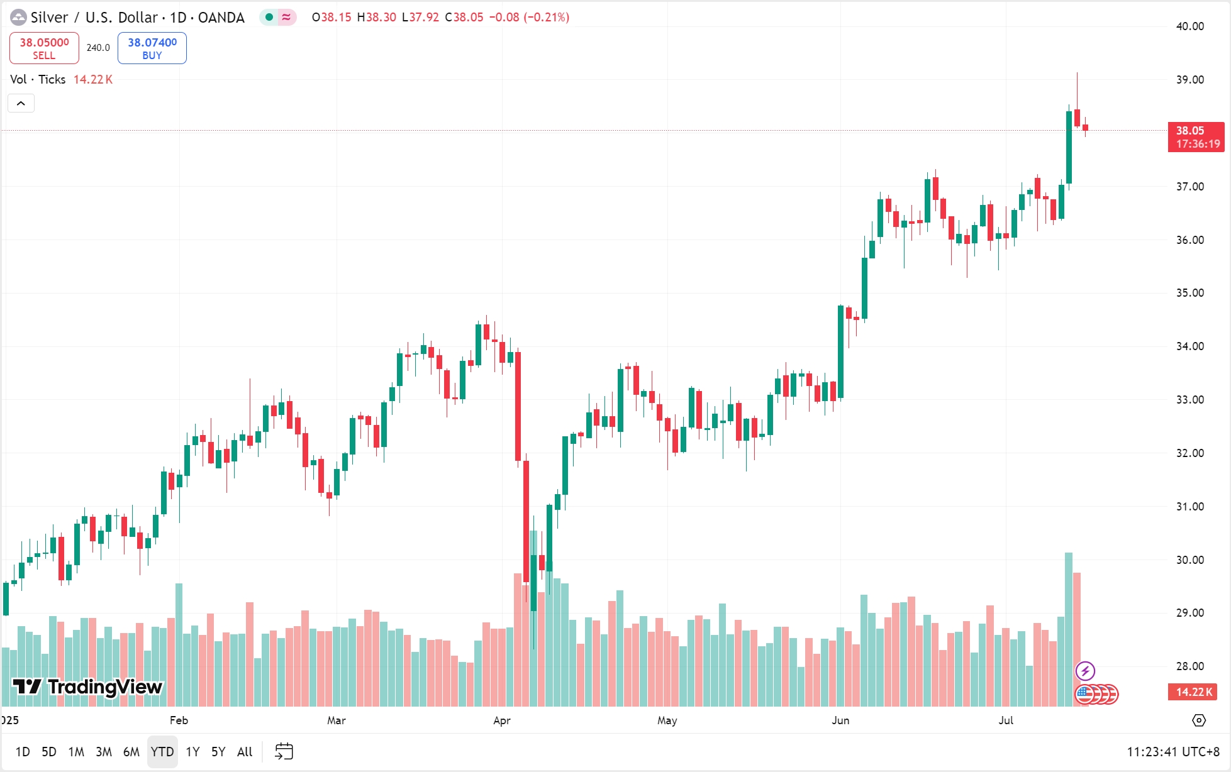1231x772 pixels.
Task: Click the purple lightning bolt event icon
Action: [1085, 671]
